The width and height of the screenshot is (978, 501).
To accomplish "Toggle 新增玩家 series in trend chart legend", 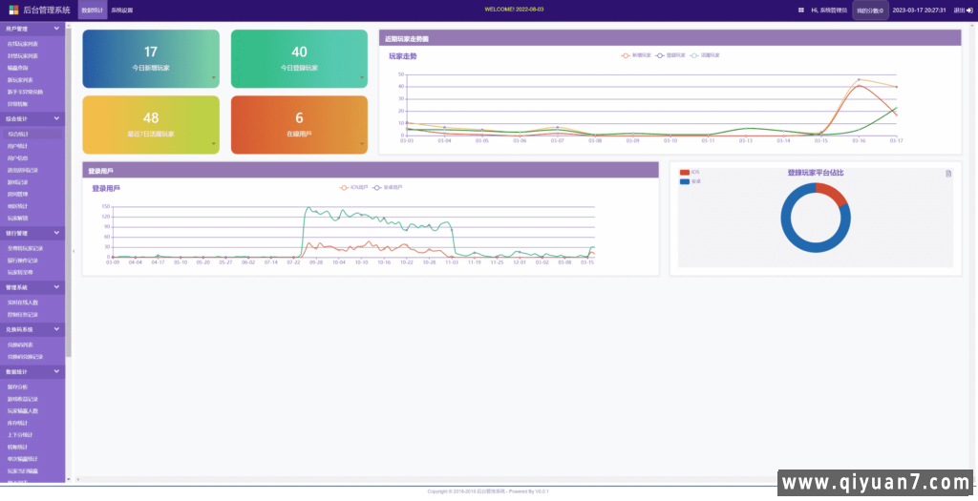I will (x=634, y=55).
